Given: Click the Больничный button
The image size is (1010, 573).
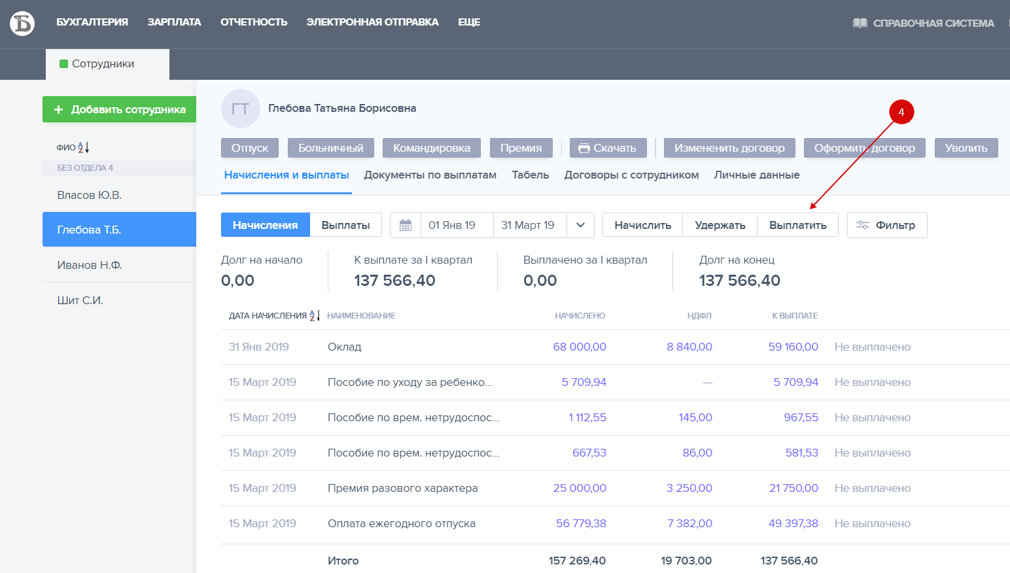Looking at the screenshot, I should 331,148.
